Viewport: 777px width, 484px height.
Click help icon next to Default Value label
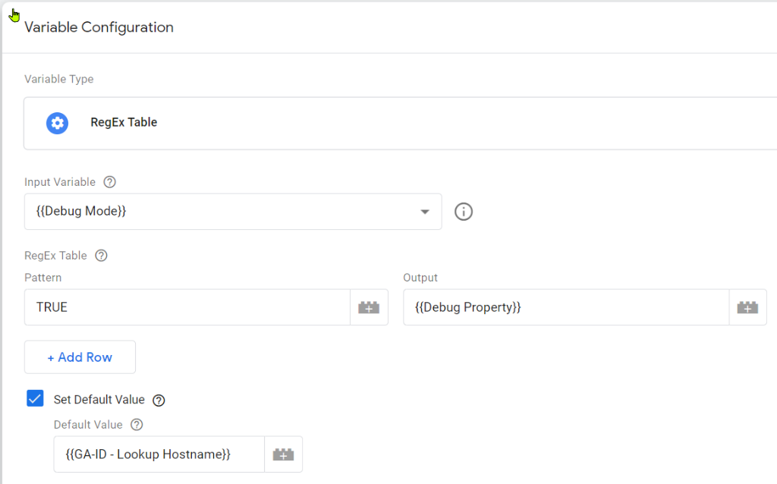(137, 425)
